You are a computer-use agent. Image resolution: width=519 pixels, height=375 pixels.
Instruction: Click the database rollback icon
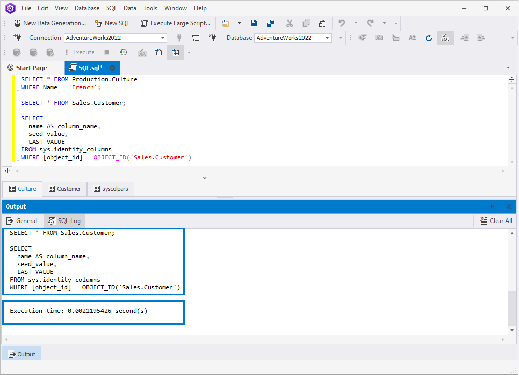coord(34,52)
